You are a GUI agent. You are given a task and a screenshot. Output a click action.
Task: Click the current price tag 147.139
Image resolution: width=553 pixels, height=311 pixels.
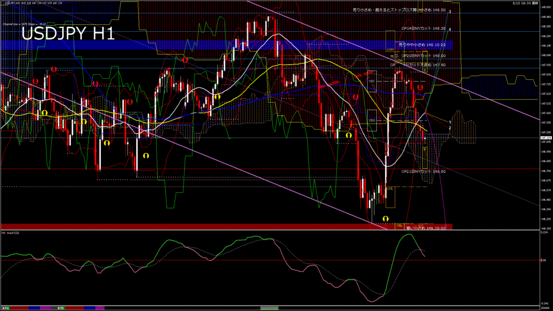point(545,138)
